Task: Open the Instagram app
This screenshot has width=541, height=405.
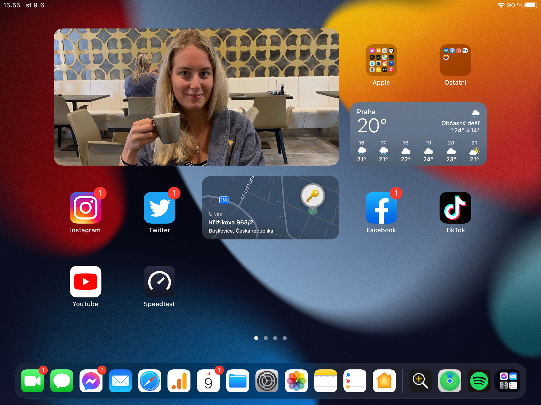Action: click(x=85, y=208)
